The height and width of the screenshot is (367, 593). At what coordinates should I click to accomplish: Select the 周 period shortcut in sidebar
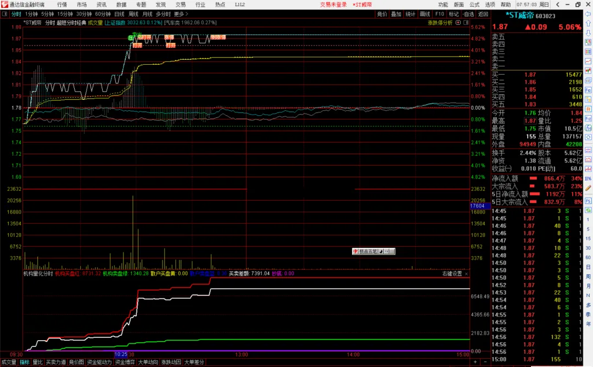click(588, 276)
